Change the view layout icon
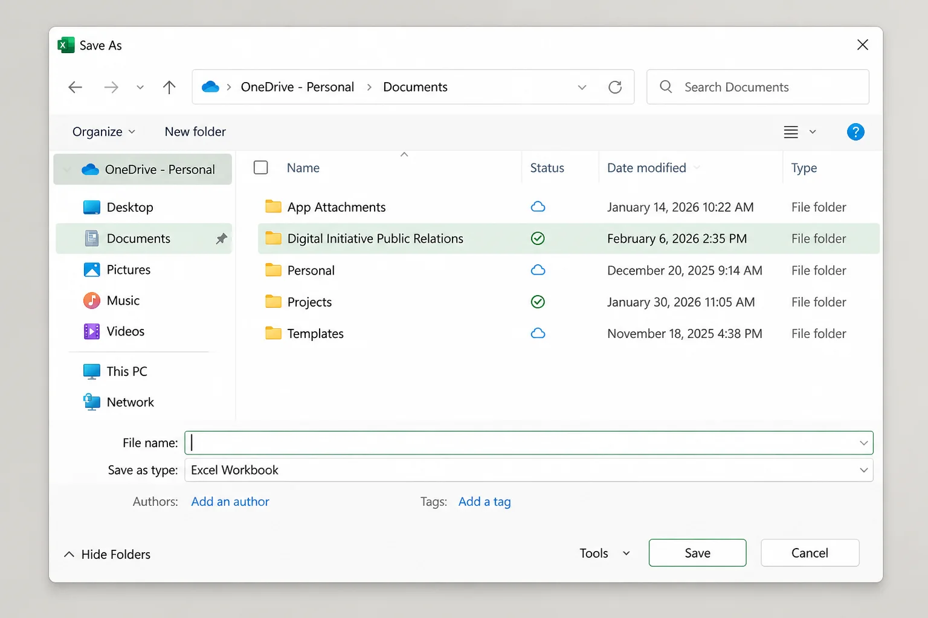928x618 pixels. 791,132
